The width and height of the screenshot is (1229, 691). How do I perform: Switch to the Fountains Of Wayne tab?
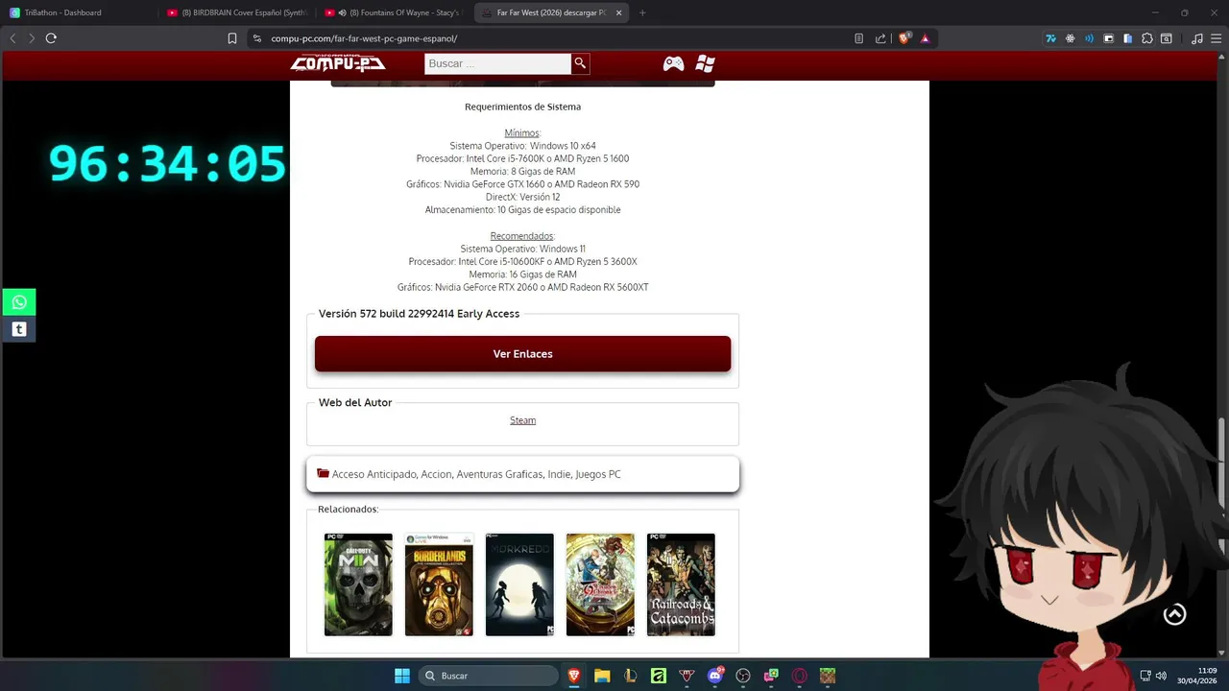394,12
